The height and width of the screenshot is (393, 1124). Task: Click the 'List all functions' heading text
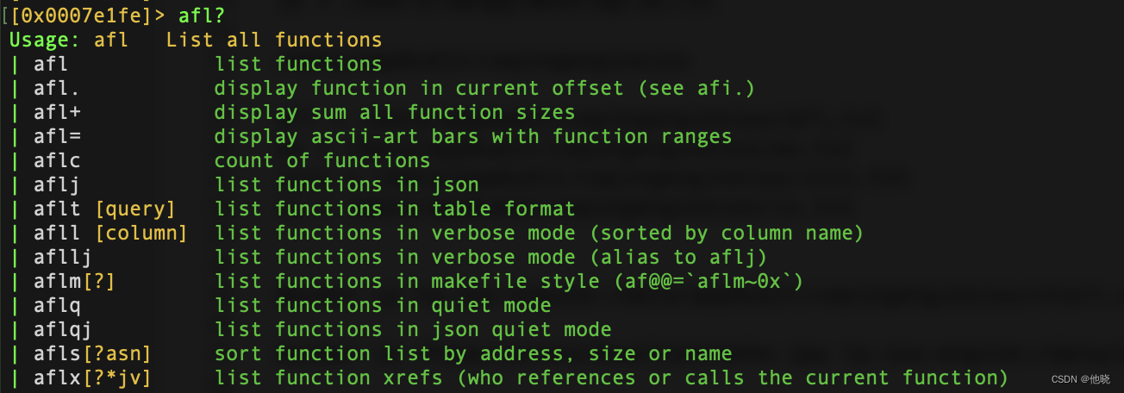273,40
